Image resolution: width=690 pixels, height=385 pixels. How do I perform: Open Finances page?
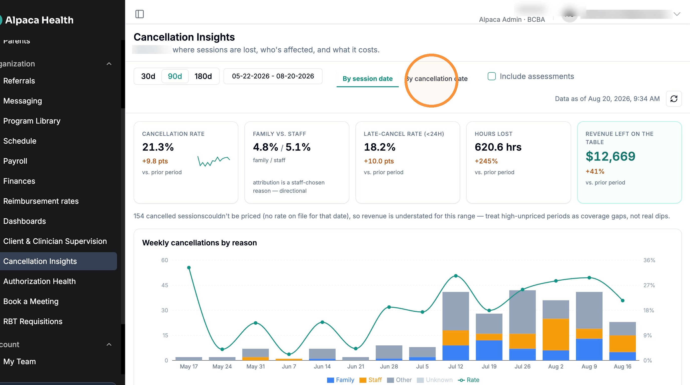[19, 181]
